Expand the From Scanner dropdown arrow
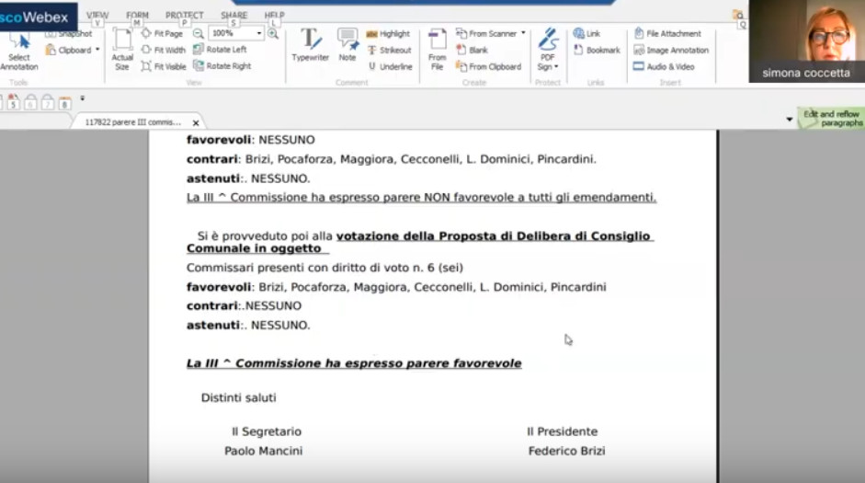The width and height of the screenshot is (865, 483). click(x=523, y=33)
